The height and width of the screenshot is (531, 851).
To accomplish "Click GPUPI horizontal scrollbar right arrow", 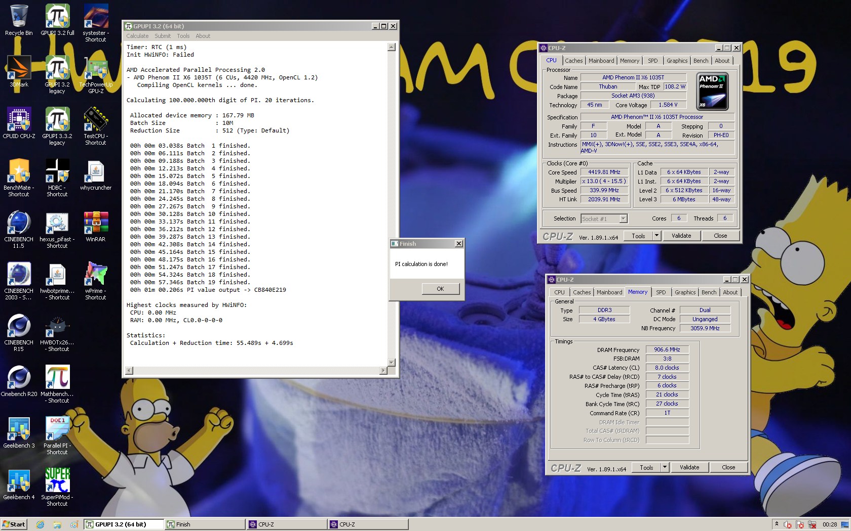I will coord(383,371).
